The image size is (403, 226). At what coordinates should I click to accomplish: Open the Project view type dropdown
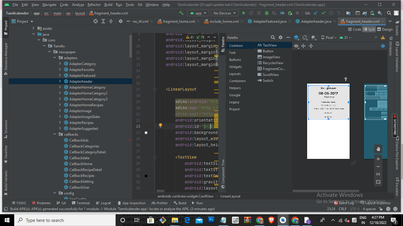click(23, 21)
